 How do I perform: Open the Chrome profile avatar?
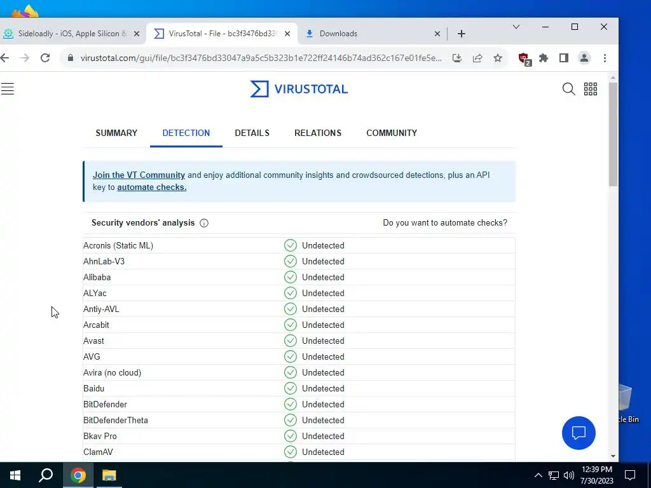pos(584,58)
